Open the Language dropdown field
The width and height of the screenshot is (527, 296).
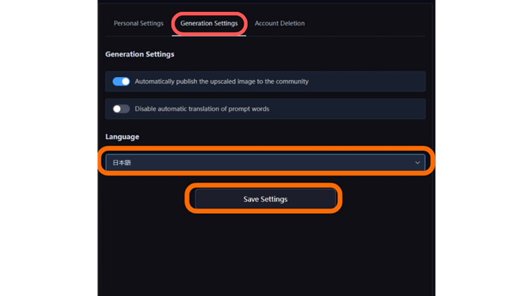coord(265,162)
